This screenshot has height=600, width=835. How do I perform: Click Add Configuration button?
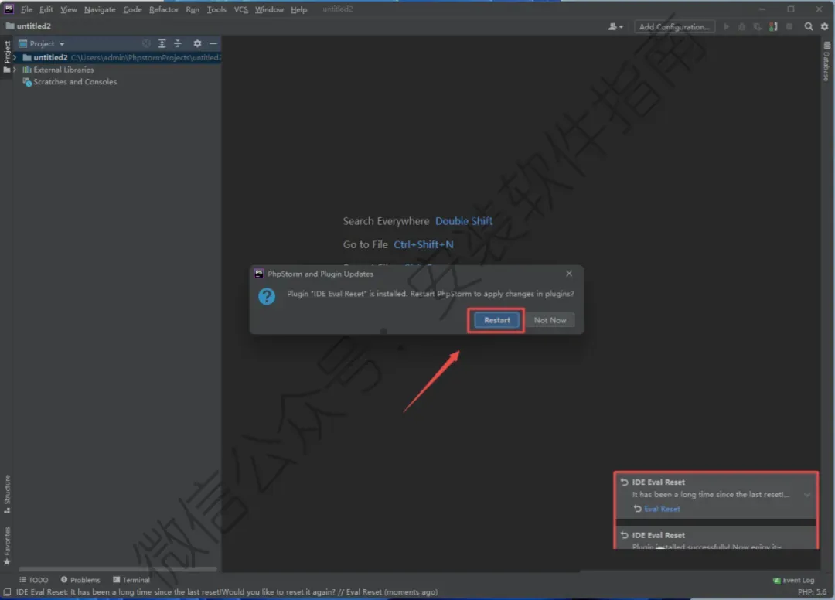[674, 26]
